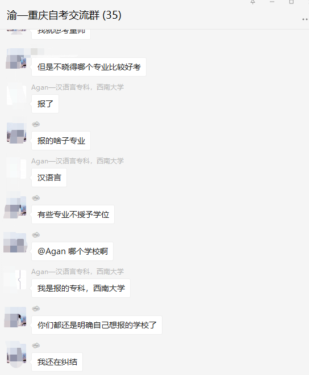Select the message 我还在纠结
Screen dimensions: 309x375
coord(57,362)
